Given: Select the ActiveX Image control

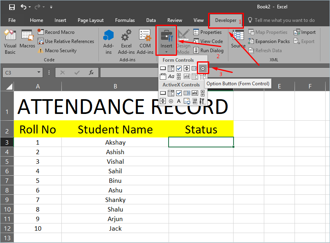Looking at the screenshot, I should tap(187, 101).
